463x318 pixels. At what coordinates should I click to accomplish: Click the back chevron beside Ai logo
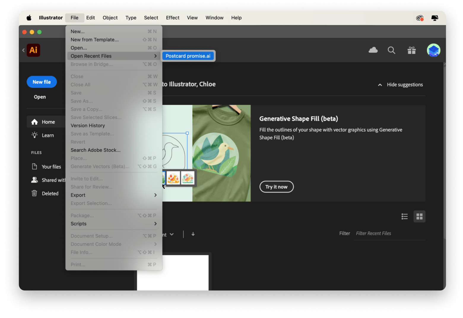[x=23, y=50]
